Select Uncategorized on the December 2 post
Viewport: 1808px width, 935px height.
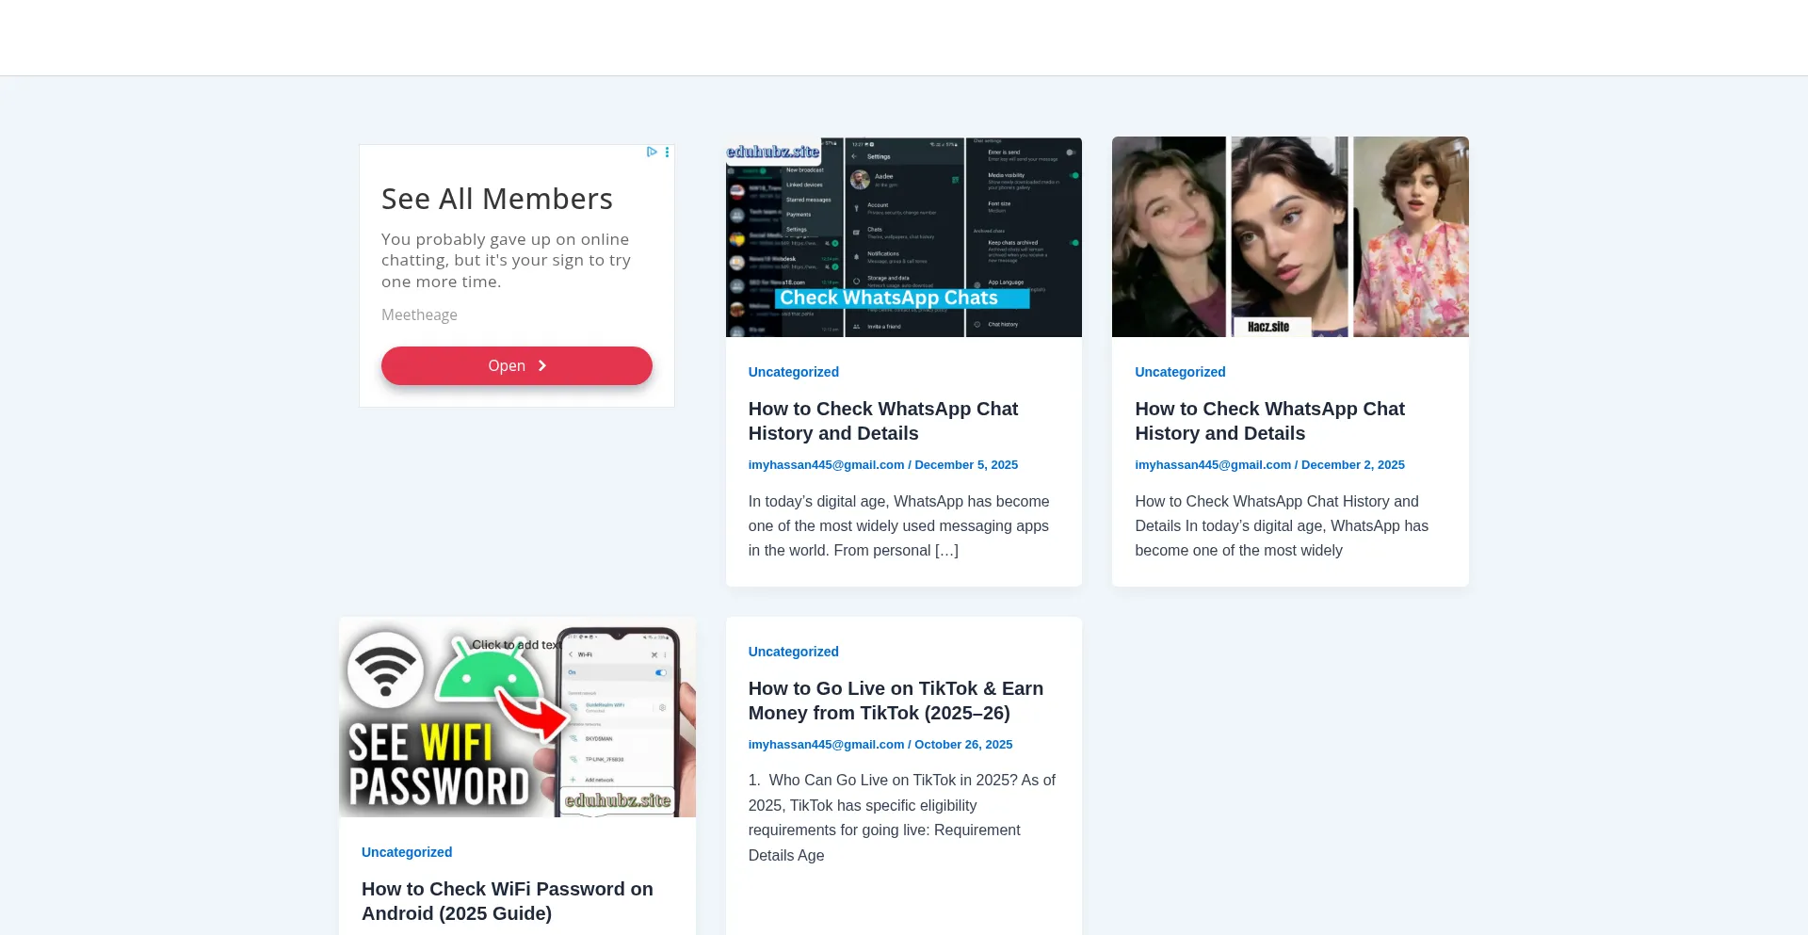click(1180, 372)
